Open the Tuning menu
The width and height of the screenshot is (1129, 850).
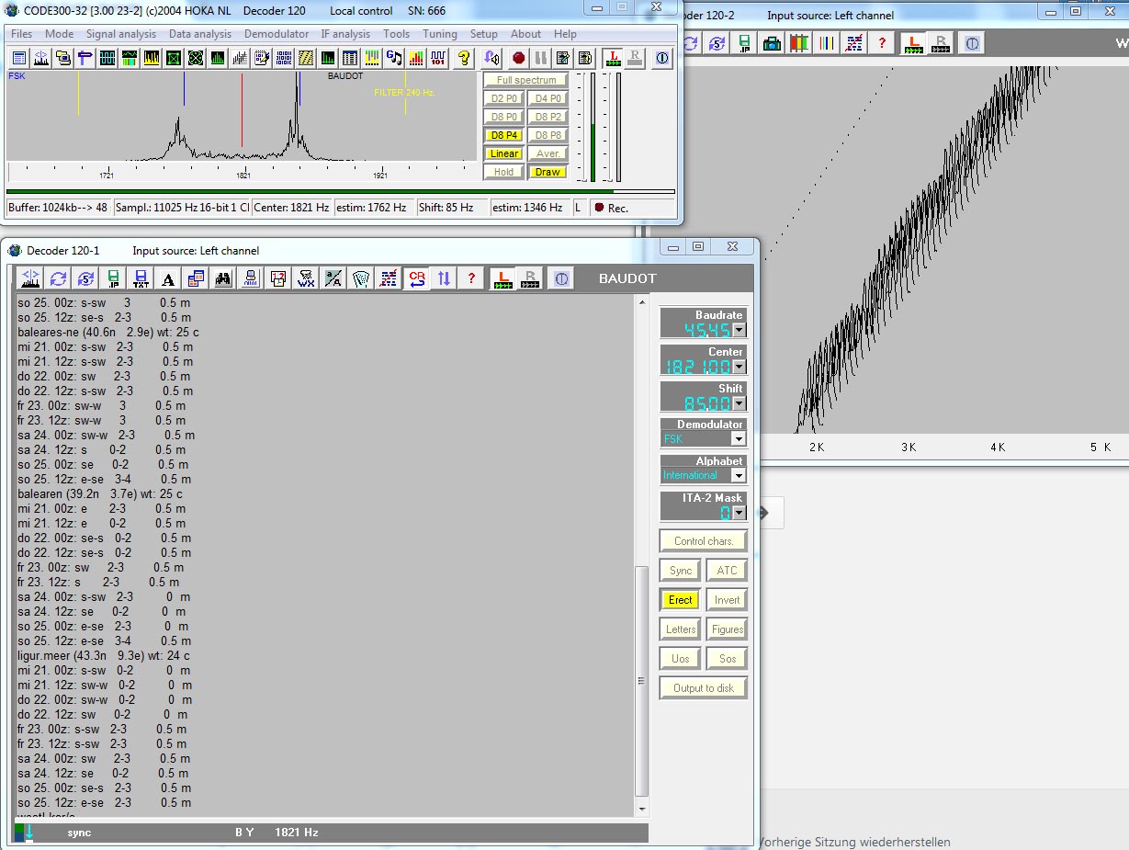(439, 34)
